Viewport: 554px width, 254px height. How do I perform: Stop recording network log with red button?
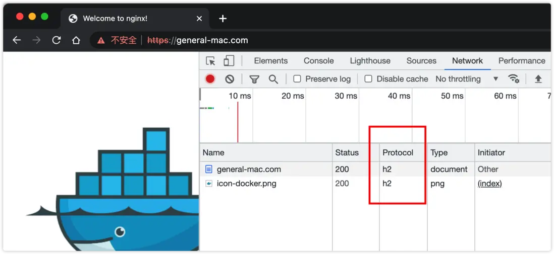pos(210,79)
